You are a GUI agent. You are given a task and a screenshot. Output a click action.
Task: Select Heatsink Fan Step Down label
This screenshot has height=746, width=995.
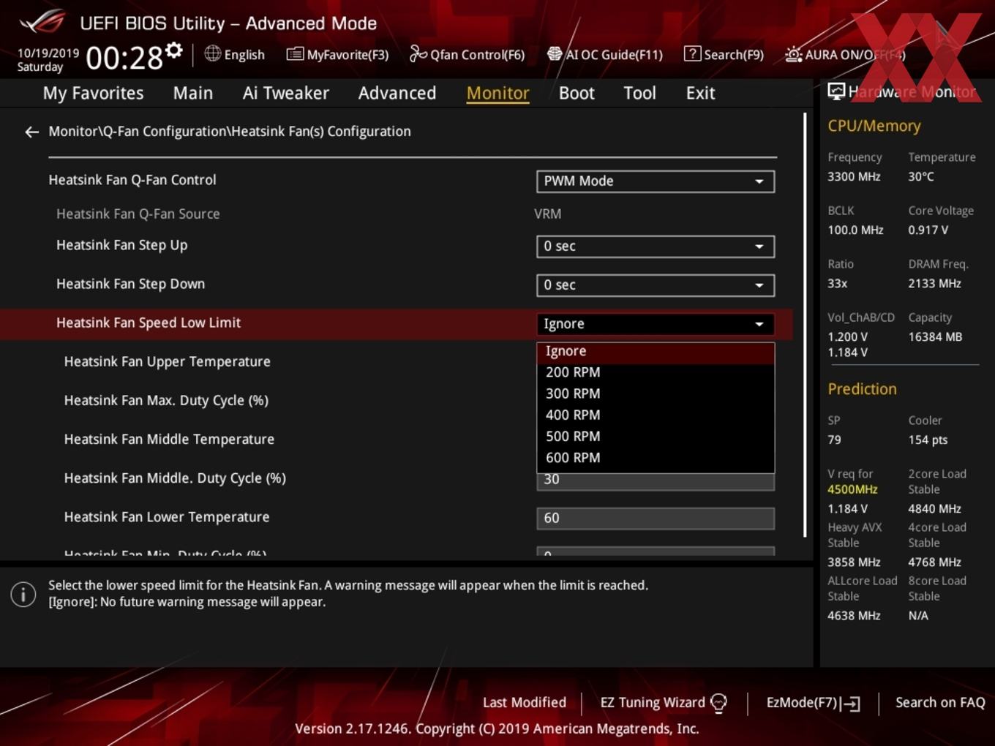click(130, 284)
